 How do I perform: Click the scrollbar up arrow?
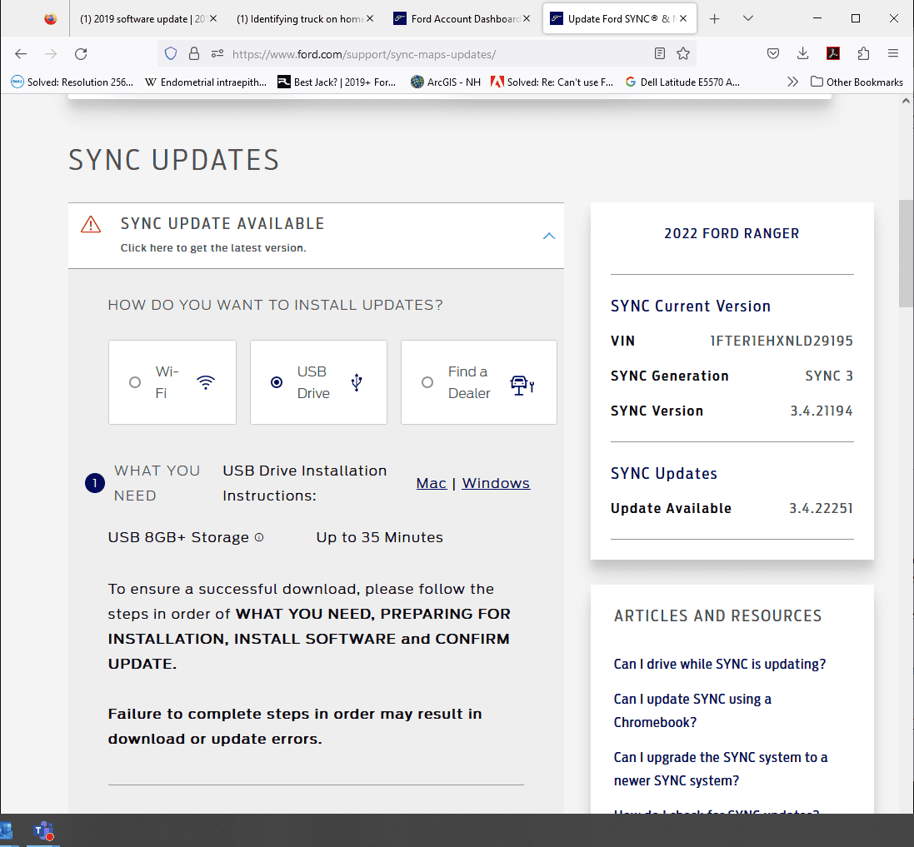point(906,101)
